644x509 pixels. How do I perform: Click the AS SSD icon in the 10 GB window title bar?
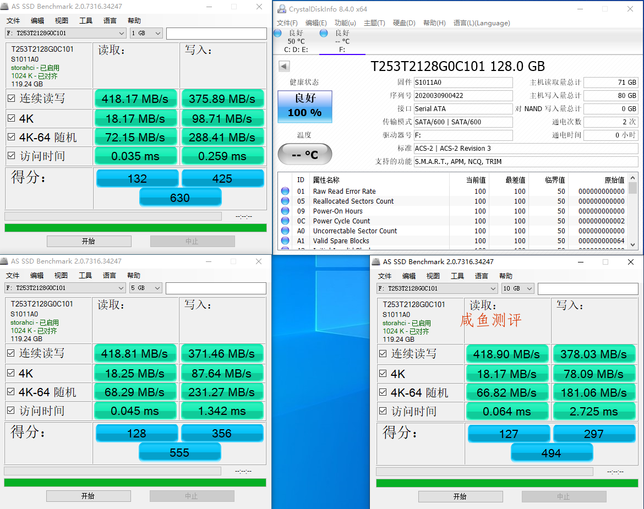point(376,261)
